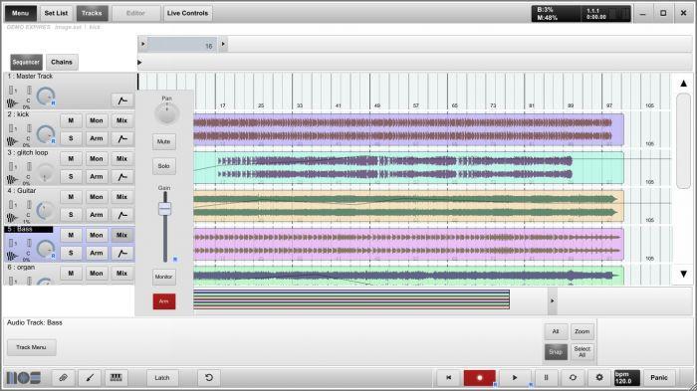Switch to the Tracks view
The height and width of the screenshot is (391, 697).
click(x=92, y=13)
